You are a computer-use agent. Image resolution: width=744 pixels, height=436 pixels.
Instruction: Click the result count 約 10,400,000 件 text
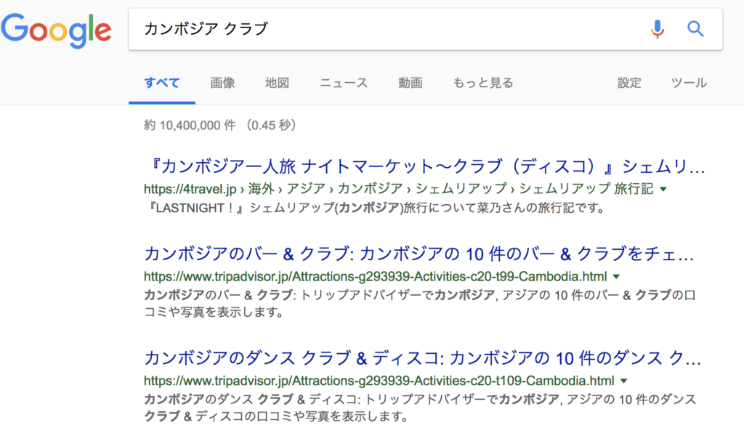click(x=190, y=125)
